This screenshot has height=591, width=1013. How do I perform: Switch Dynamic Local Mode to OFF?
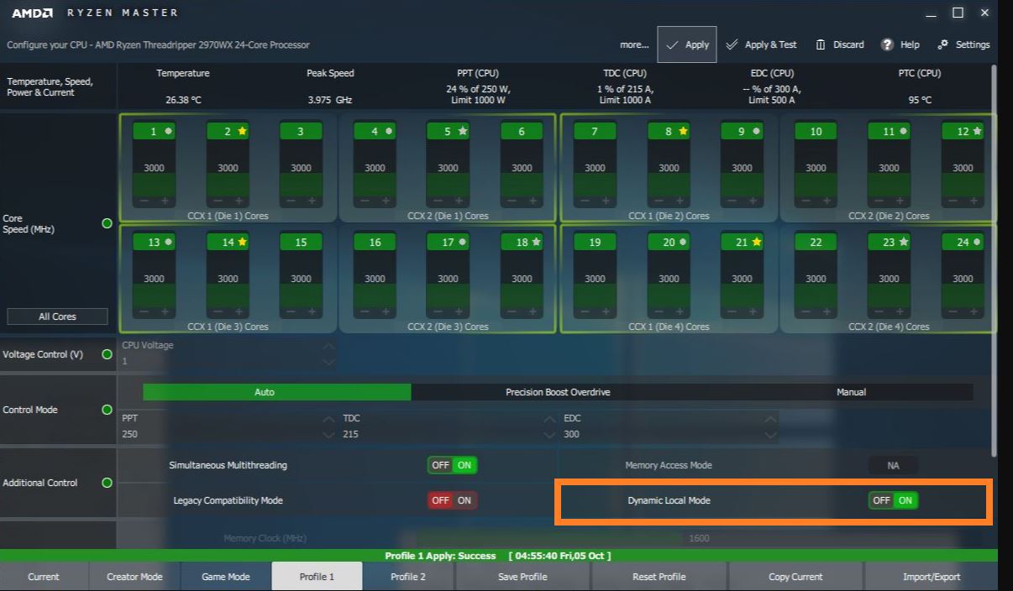click(880, 499)
